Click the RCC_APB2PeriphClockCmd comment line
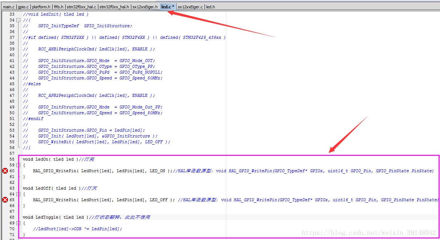The width and height of the screenshot is (440, 240). (89, 95)
